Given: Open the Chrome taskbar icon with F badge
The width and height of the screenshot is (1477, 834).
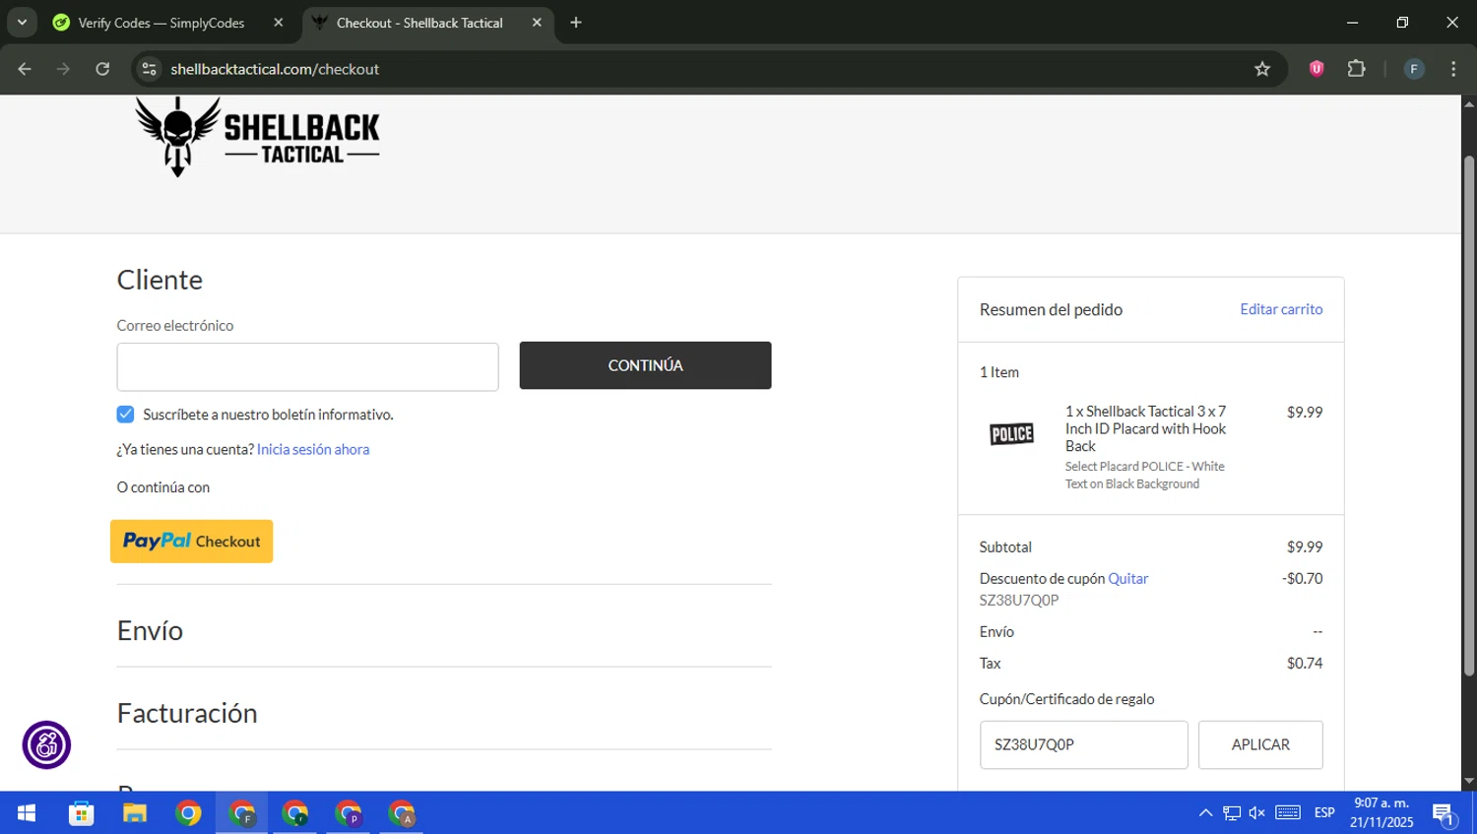Looking at the screenshot, I should [x=241, y=813].
